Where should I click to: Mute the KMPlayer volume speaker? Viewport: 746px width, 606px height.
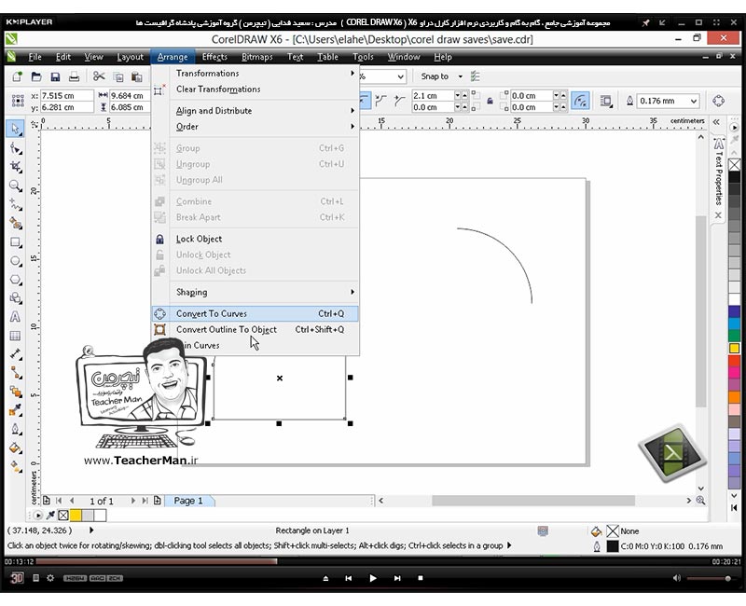[x=677, y=578]
